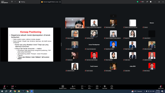Click the meeting info icon

pyautogui.click(x=12, y=2)
